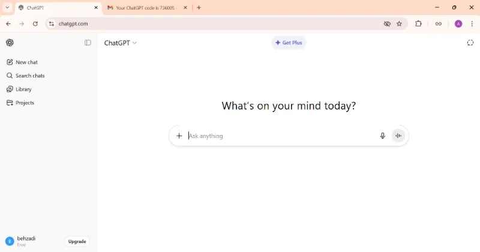The height and width of the screenshot is (252, 480).
Task: Click the Get Plus button
Action: point(289,43)
